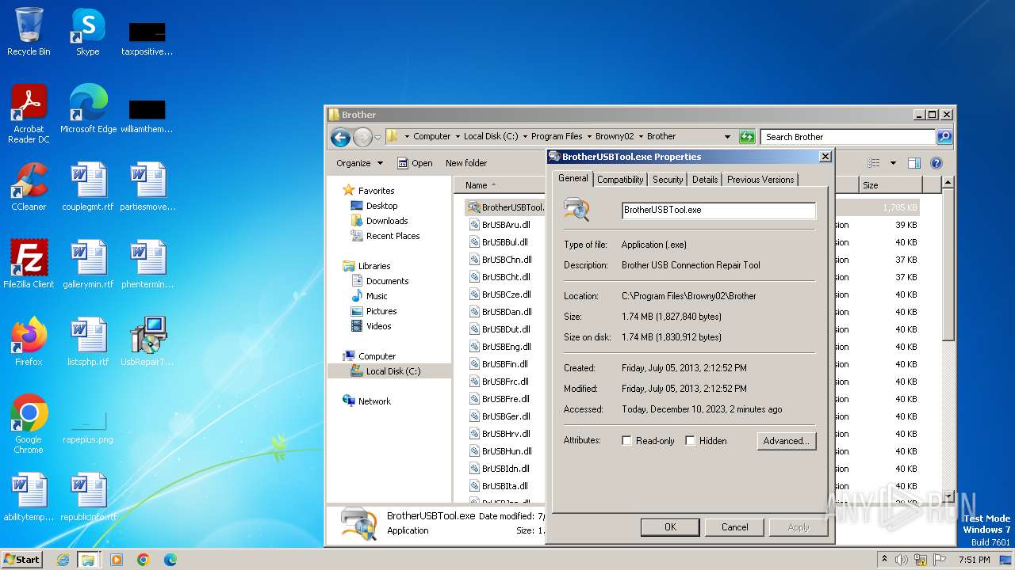Select the UsbRepairT... installer icon
The image size is (1015, 570).
[147, 342]
